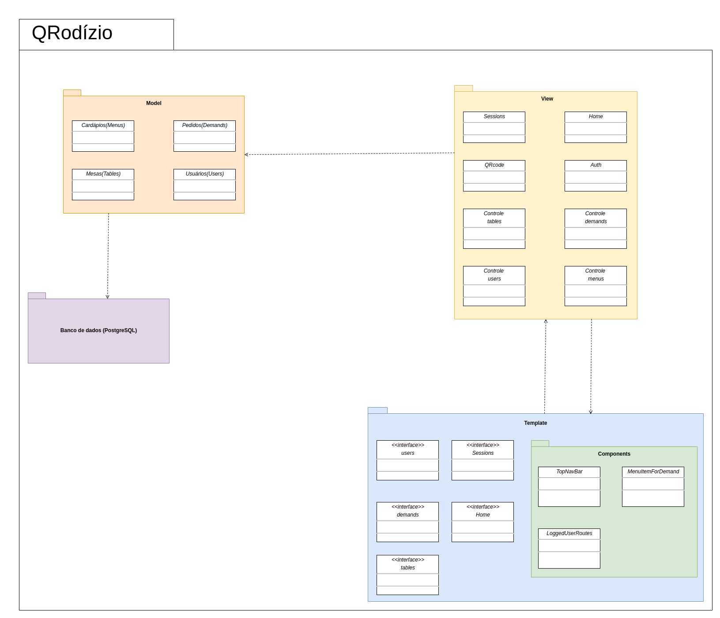Select the interface demands class
Image resolution: width=720 pixels, height=618 pixels.
(x=407, y=522)
